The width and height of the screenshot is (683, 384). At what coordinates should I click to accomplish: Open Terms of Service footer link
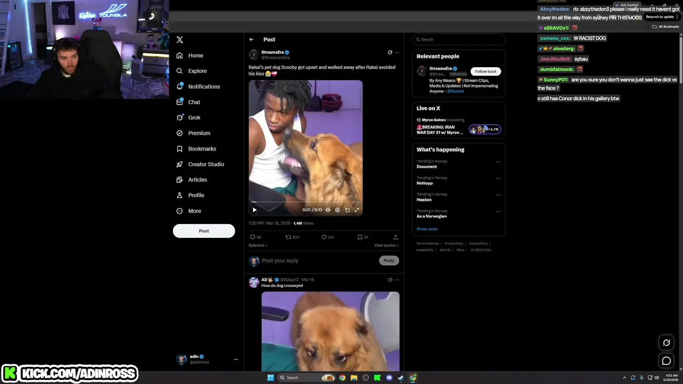click(x=427, y=243)
